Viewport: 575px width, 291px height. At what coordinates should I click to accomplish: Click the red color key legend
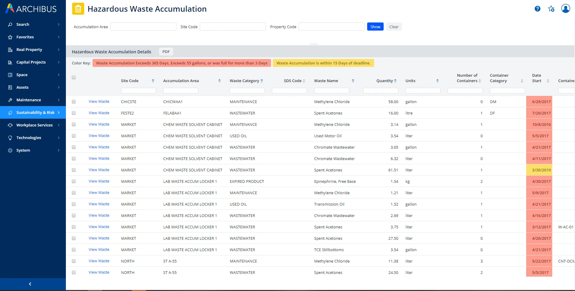(x=181, y=63)
